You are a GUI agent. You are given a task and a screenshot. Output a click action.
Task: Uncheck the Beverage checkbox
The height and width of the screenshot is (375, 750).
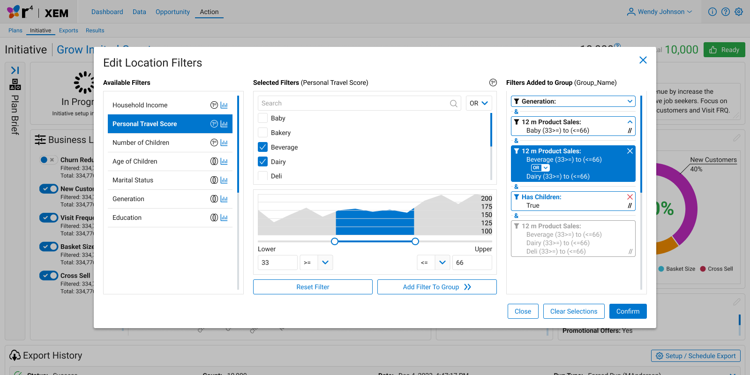pyautogui.click(x=263, y=147)
